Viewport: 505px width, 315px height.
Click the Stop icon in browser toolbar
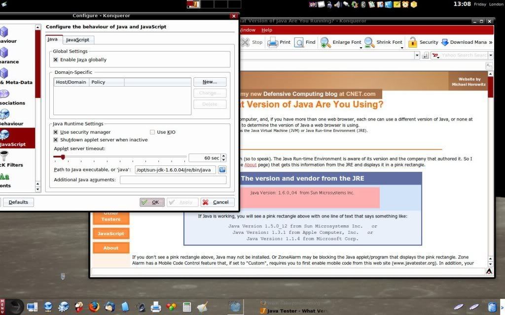(245, 42)
